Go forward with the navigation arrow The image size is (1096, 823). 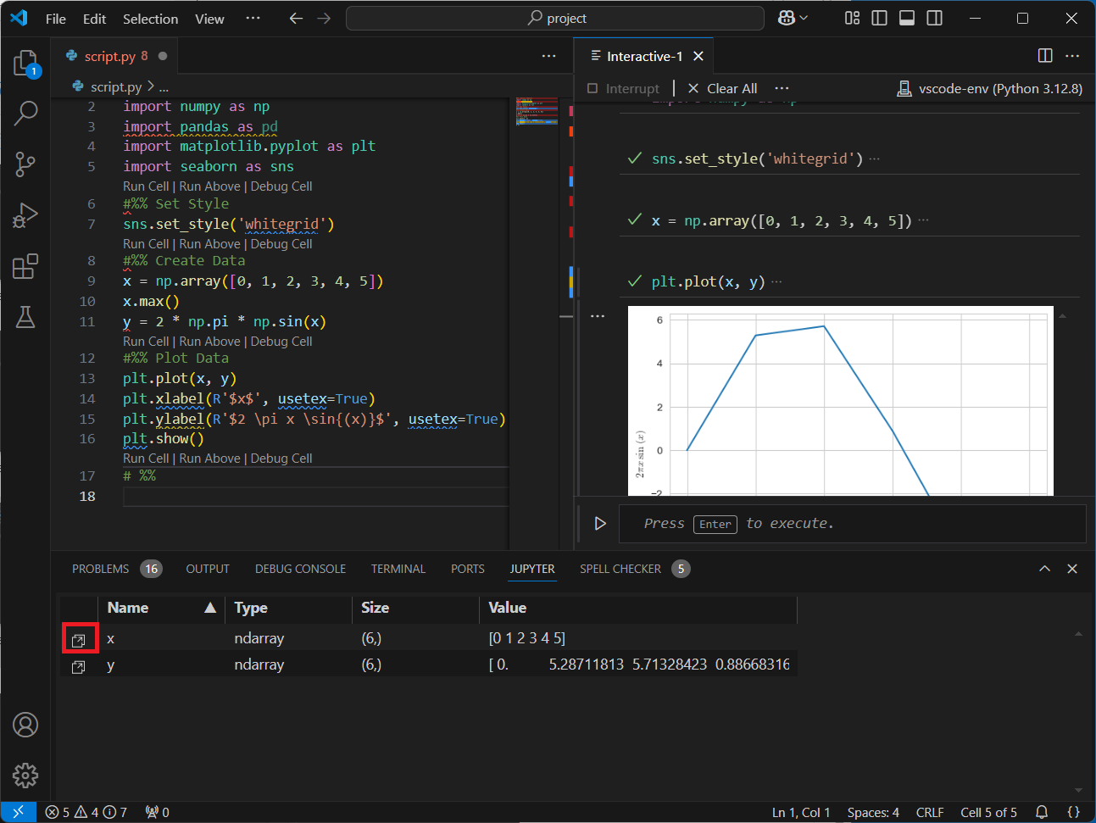click(x=324, y=18)
